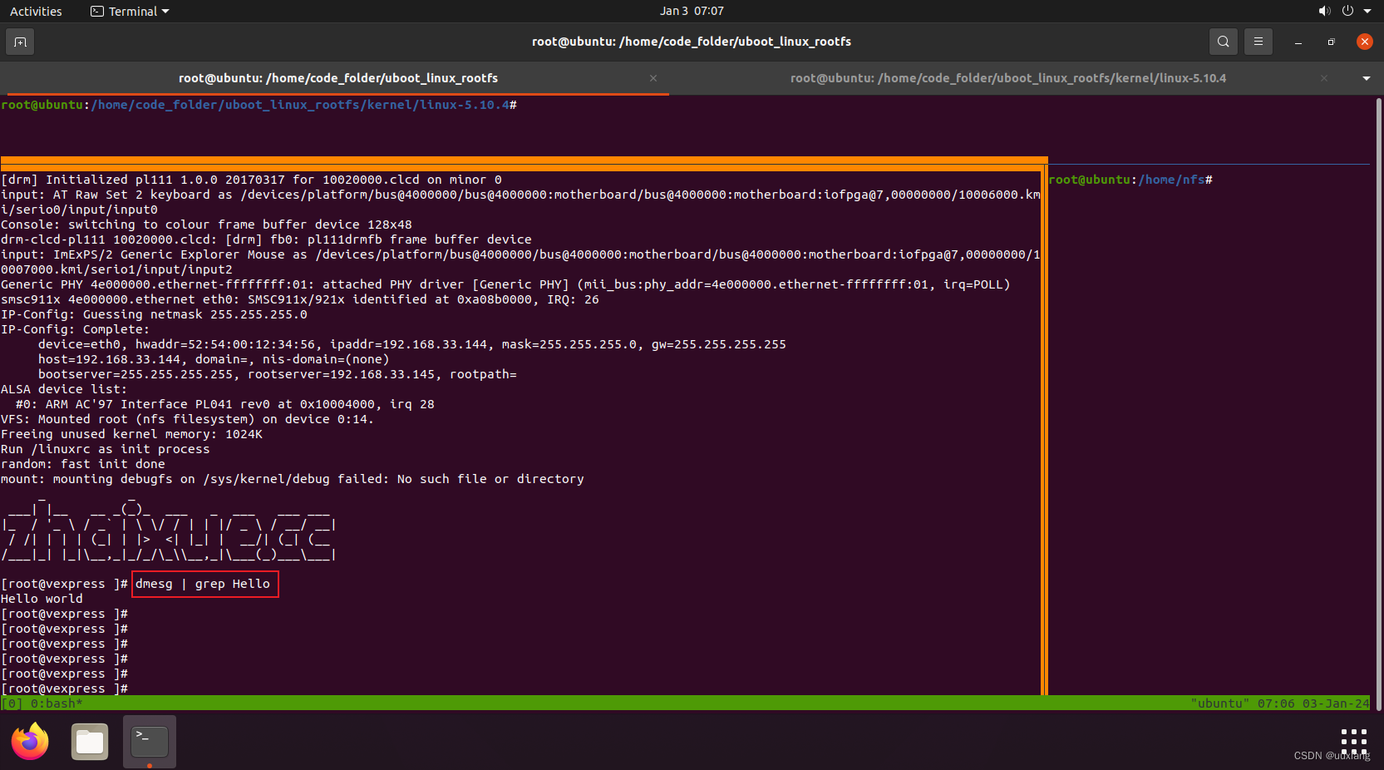Screen dimensions: 1384x770
Task: Click the 'Freeing unused kernel memory' line
Action: [x=131, y=434]
